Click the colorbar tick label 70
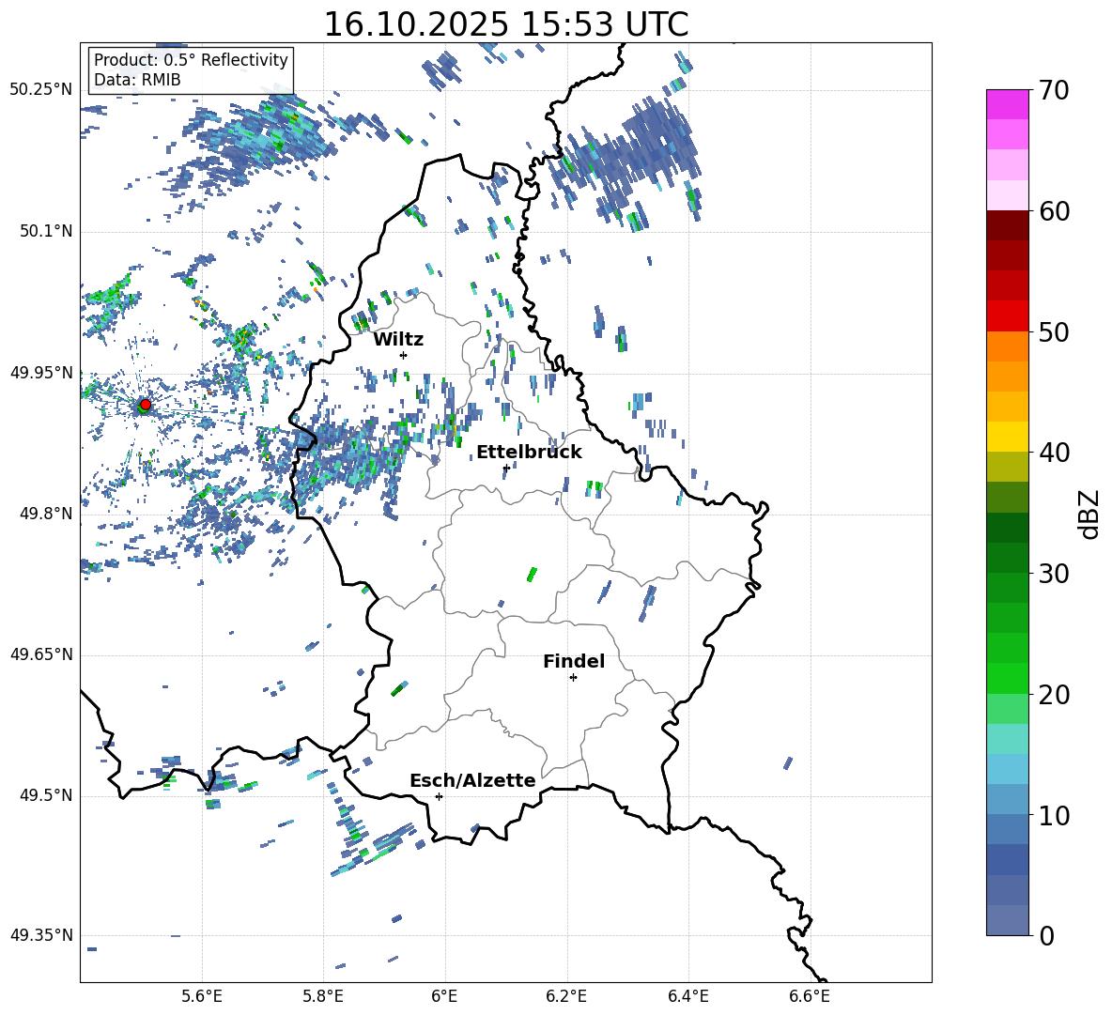1112x1015 pixels. 1054,90
